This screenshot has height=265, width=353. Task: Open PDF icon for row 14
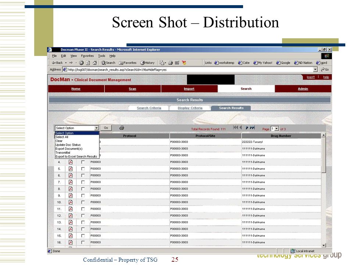[71, 229]
